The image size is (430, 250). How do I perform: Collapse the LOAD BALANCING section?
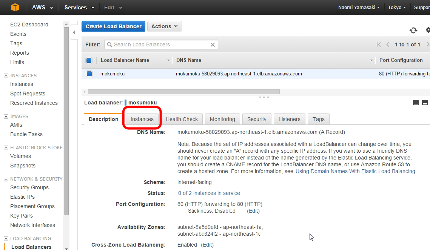click(x=6, y=239)
